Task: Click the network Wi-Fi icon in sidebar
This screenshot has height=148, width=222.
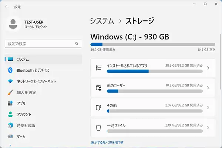Action: point(10,81)
